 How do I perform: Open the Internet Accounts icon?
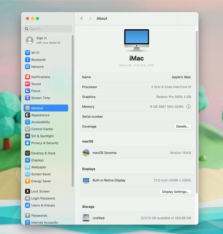(x=27, y=222)
